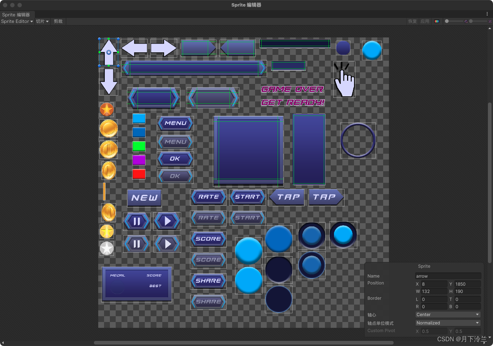Click the Border R field

434,307
